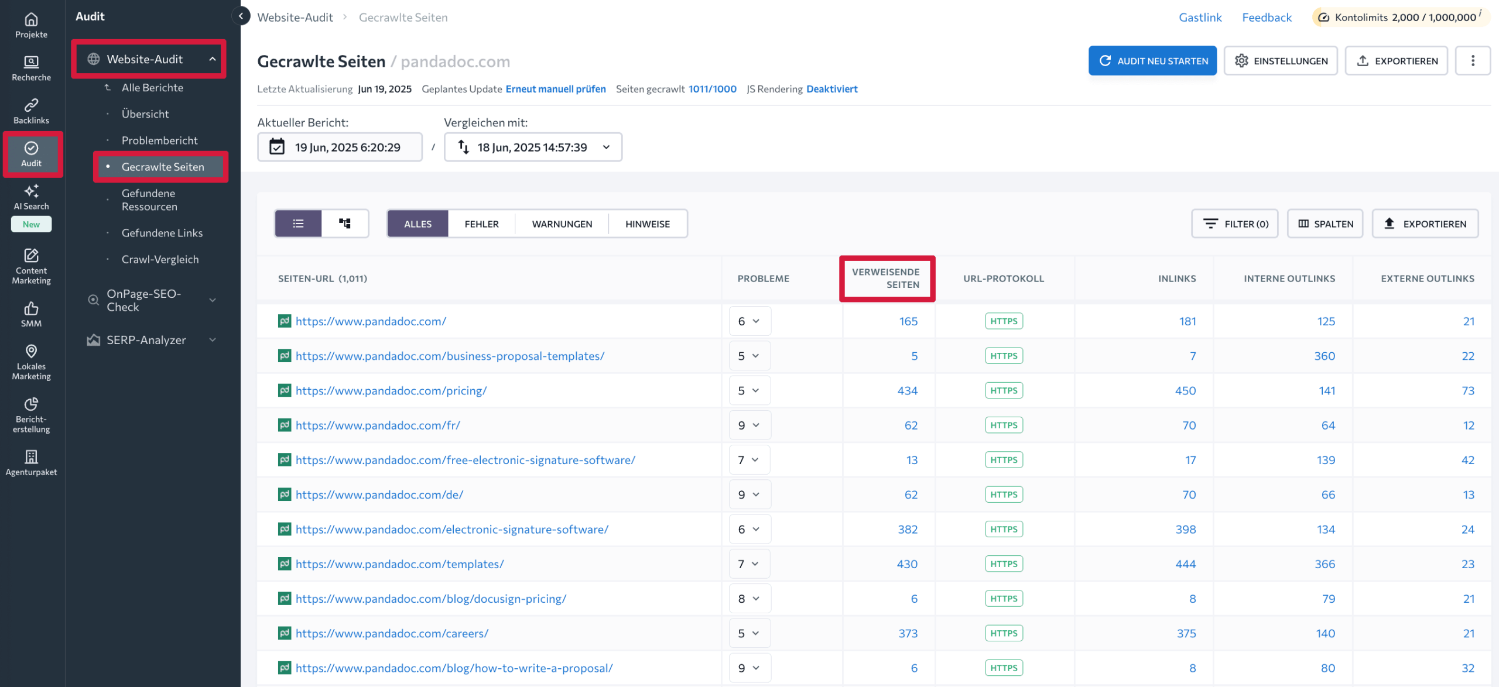The height and width of the screenshot is (687, 1499).
Task: Click the calendar icon in Aktueller Bericht
Action: 277,147
